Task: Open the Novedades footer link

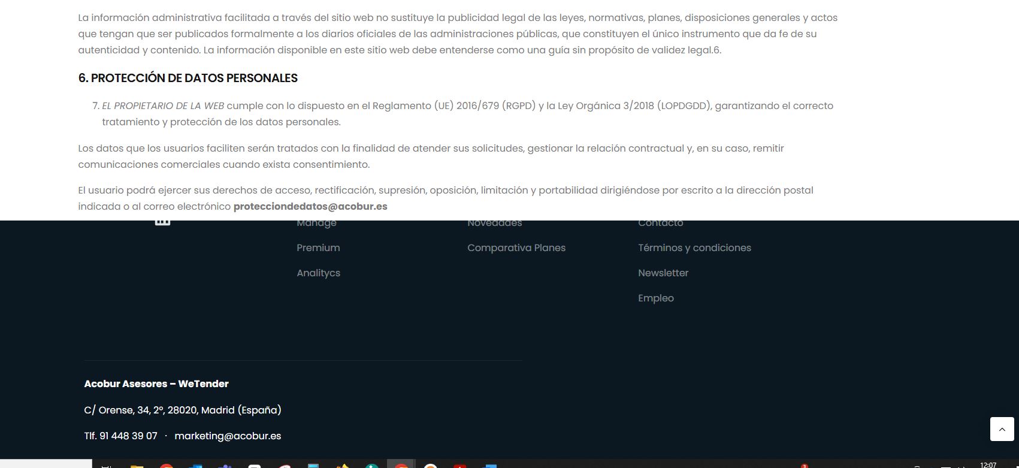Action: [494, 224]
